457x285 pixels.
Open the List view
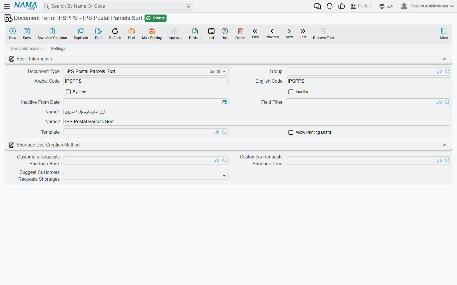tap(211, 34)
